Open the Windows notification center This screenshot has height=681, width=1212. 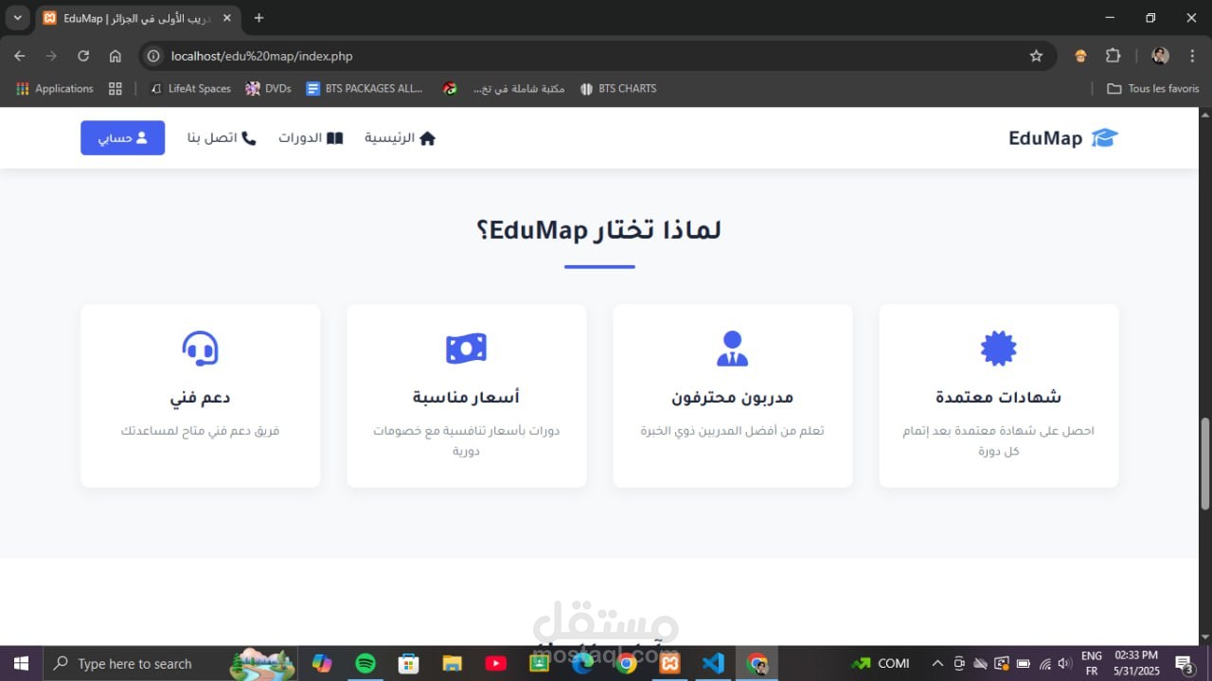[x=1184, y=664]
